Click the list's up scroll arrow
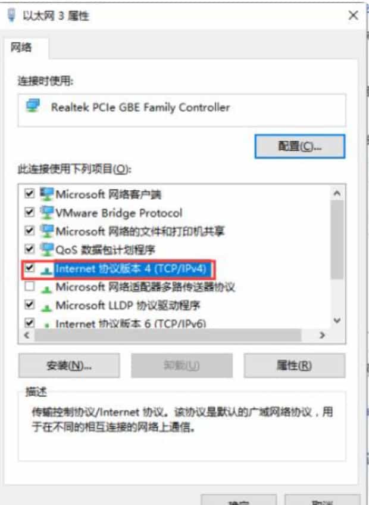Image resolution: width=369 pixels, height=505 pixels. [x=337, y=193]
